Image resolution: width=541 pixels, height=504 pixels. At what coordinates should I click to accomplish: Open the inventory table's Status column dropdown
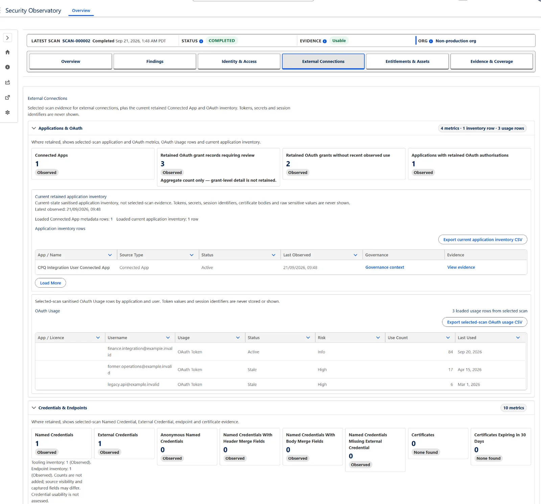coord(274,255)
